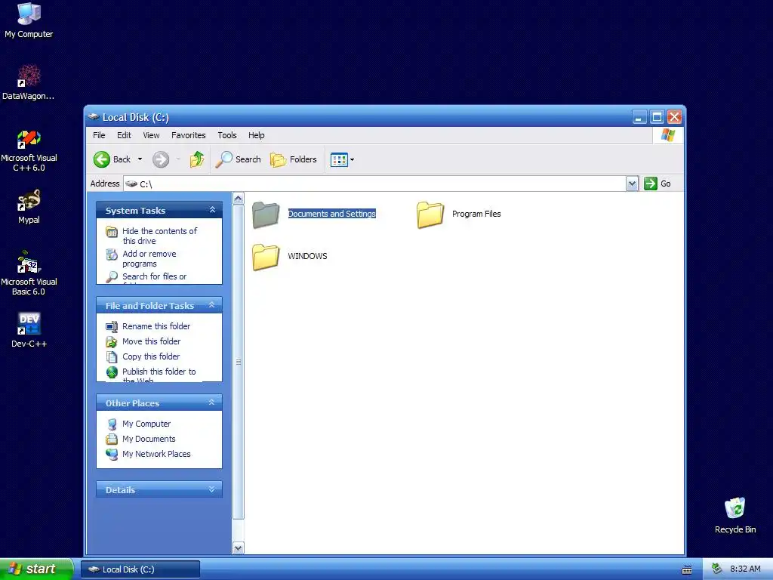The height and width of the screenshot is (580, 773).
Task: Click task pane scrollbar up arrow
Action: pos(238,199)
